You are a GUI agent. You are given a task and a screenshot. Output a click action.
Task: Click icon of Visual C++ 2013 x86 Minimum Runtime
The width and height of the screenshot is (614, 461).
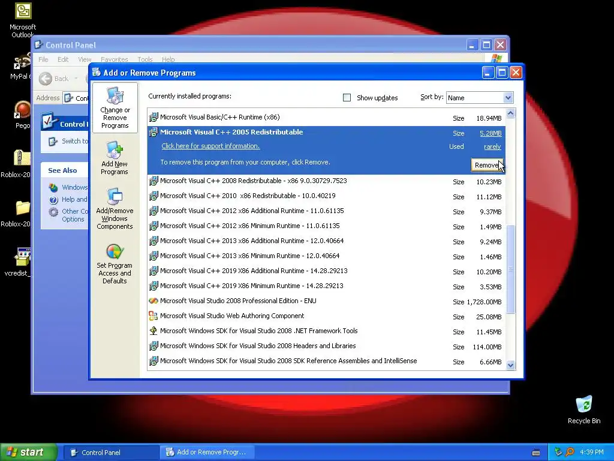(153, 256)
